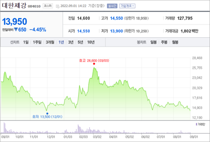
Task: Click the -4.45% change rate
Action: [x=37, y=30]
